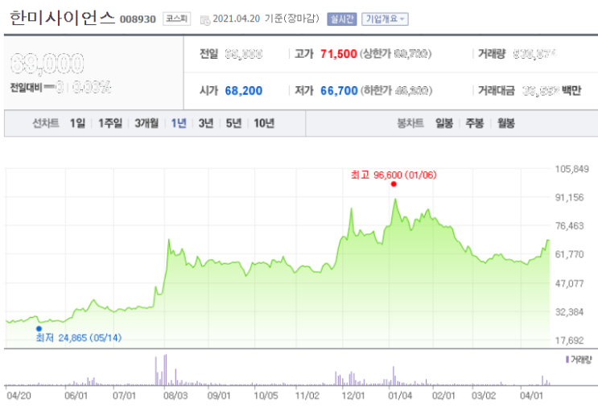
Task: Click the 시가 value 68,200
Action: (244, 91)
